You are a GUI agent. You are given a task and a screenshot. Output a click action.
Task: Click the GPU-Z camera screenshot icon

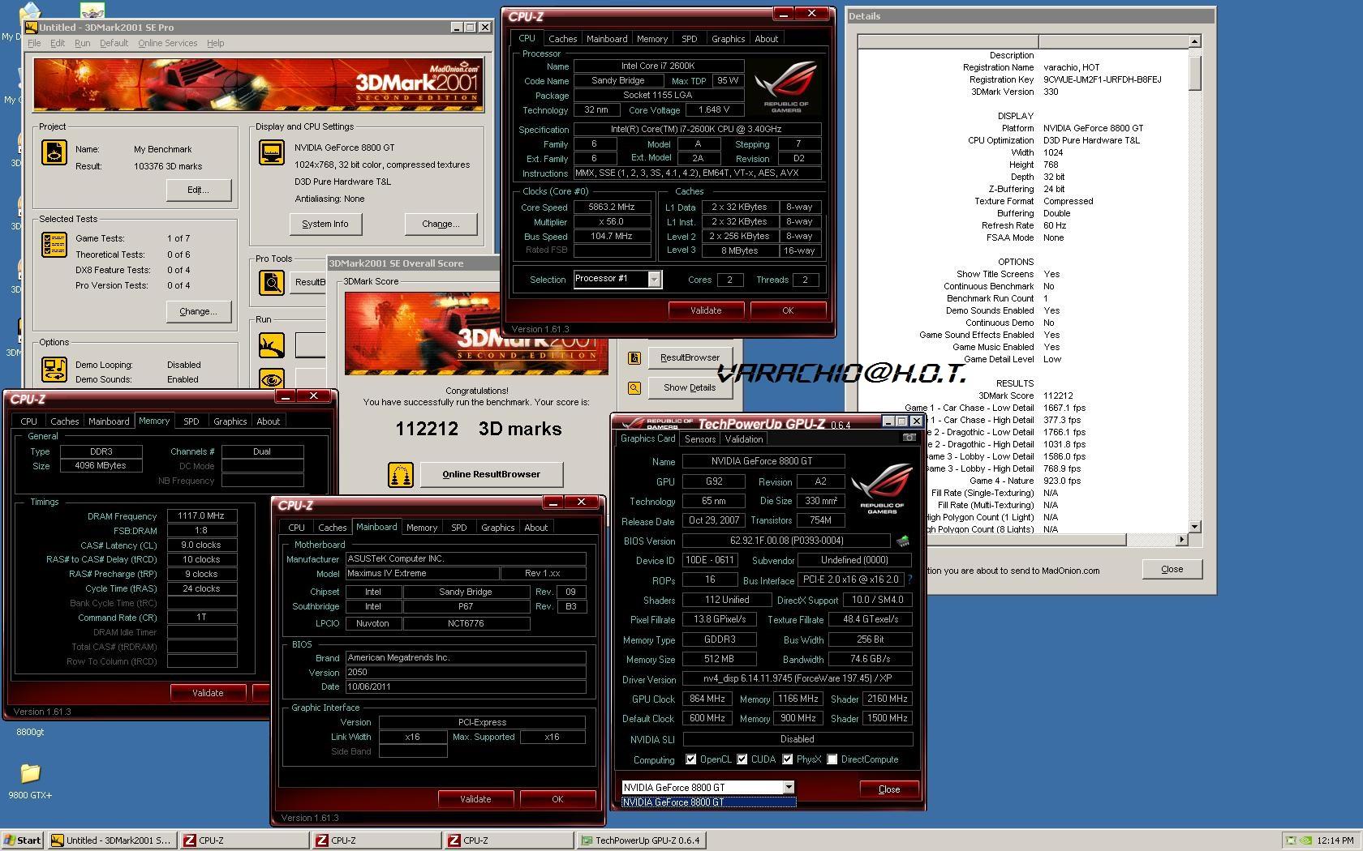pos(909,438)
